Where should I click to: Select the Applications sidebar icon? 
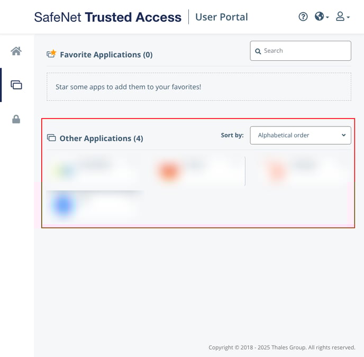point(16,85)
